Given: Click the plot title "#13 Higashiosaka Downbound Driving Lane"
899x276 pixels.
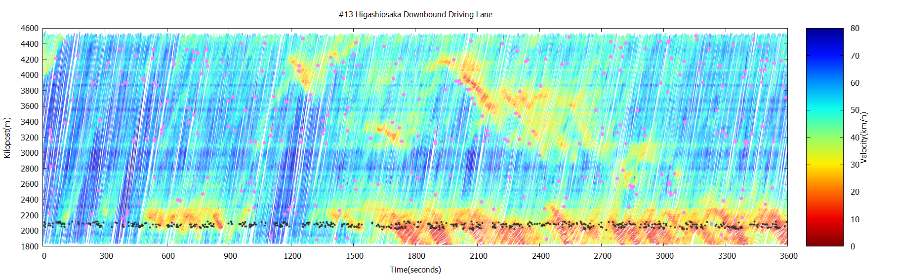Looking at the screenshot, I should click(x=415, y=14).
